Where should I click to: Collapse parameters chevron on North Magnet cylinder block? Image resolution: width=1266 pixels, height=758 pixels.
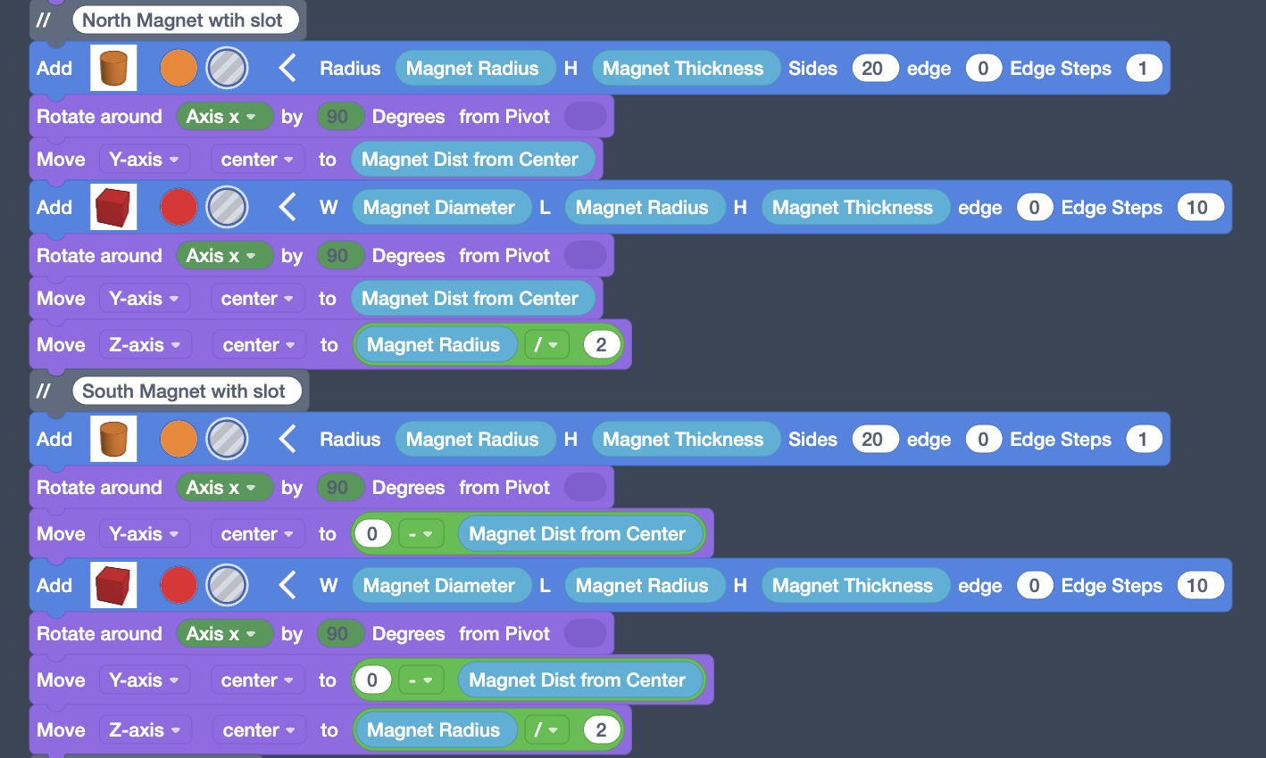(287, 68)
